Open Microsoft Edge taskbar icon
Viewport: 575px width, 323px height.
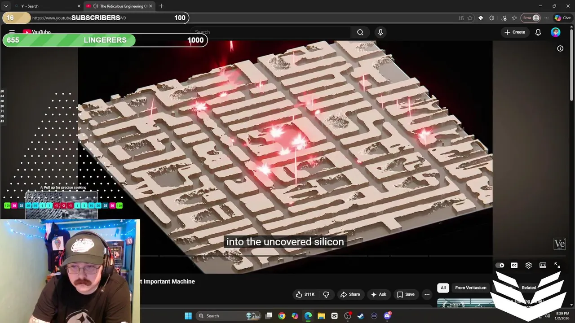click(x=308, y=316)
